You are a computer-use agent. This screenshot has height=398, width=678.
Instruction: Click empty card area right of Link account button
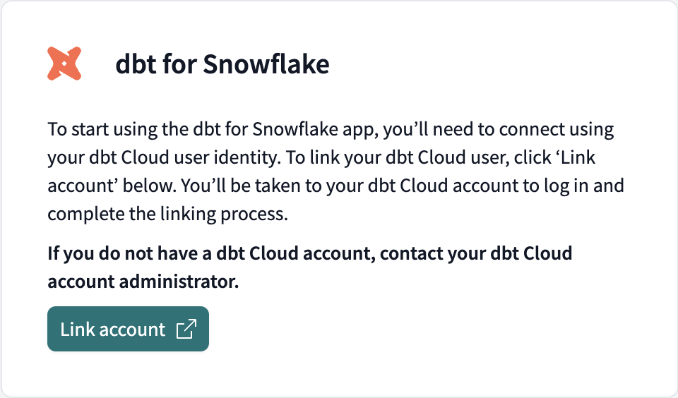pyautogui.click(x=424, y=330)
